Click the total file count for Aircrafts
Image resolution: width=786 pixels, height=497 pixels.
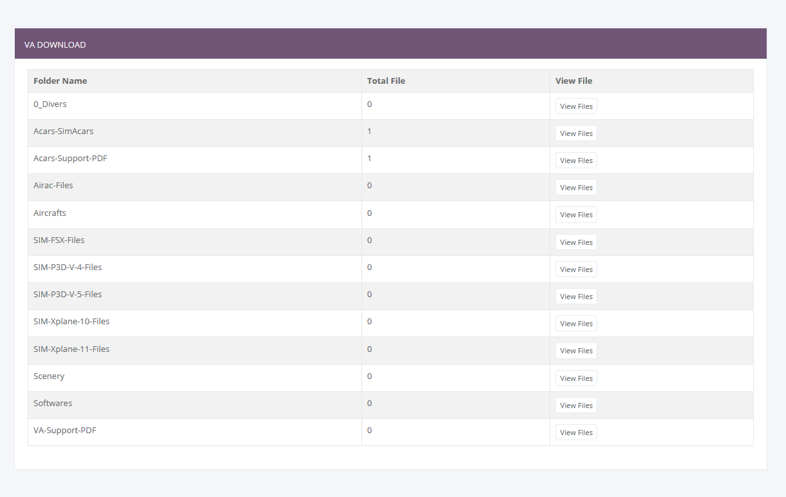coord(369,213)
